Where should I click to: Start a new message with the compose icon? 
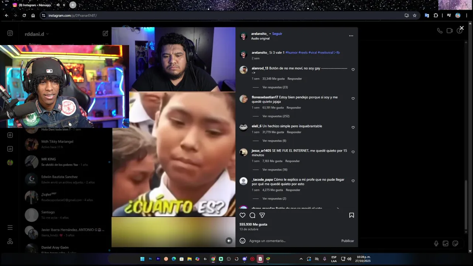105,34
